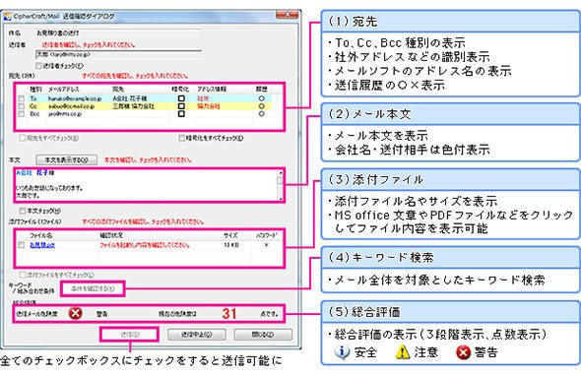The image size is (581, 375).
Task: Click the 宛先 column header in recipient list
Action: pyautogui.click(x=118, y=90)
